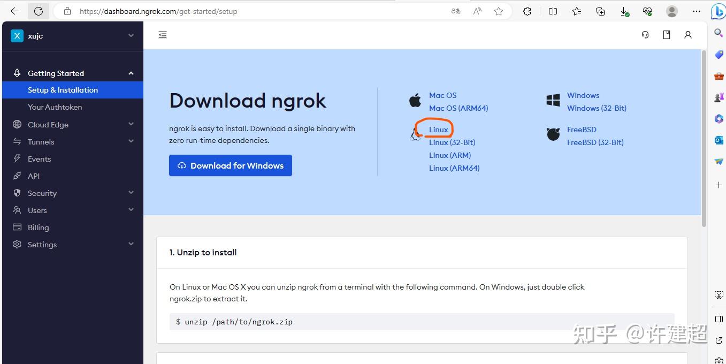
Task: Open ngrok documentation book icon
Action: click(667, 35)
